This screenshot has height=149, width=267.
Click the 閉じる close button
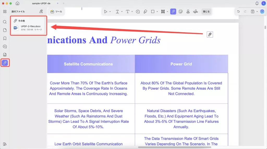[x=206, y=11]
